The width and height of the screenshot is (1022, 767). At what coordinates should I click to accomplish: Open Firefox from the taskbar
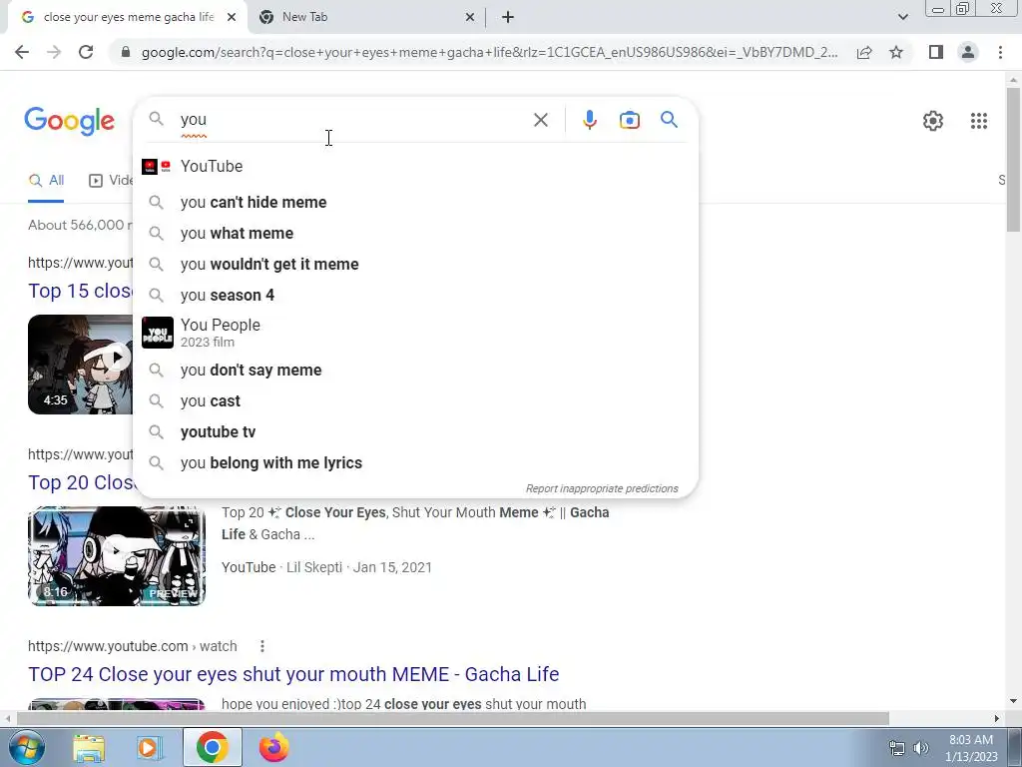(273, 747)
